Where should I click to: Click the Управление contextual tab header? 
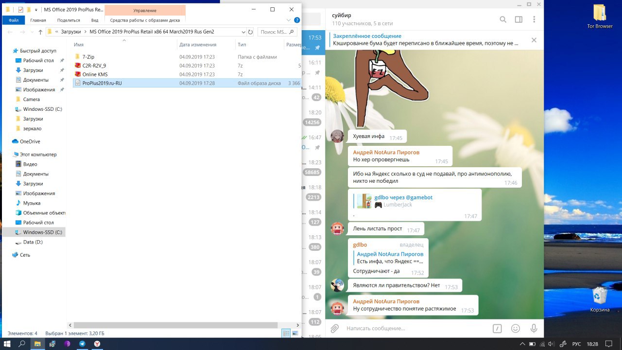145,10
